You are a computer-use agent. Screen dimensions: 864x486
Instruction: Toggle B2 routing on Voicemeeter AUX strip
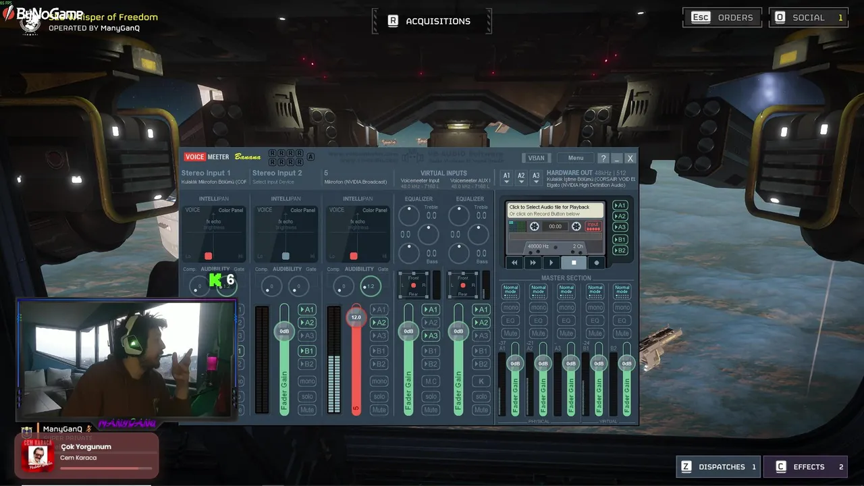(x=481, y=364)
